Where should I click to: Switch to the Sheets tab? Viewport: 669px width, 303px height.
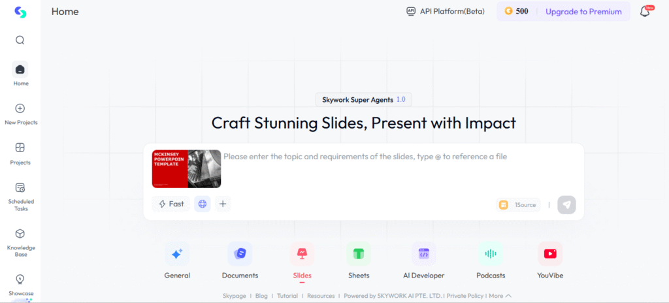pos(359,254)
